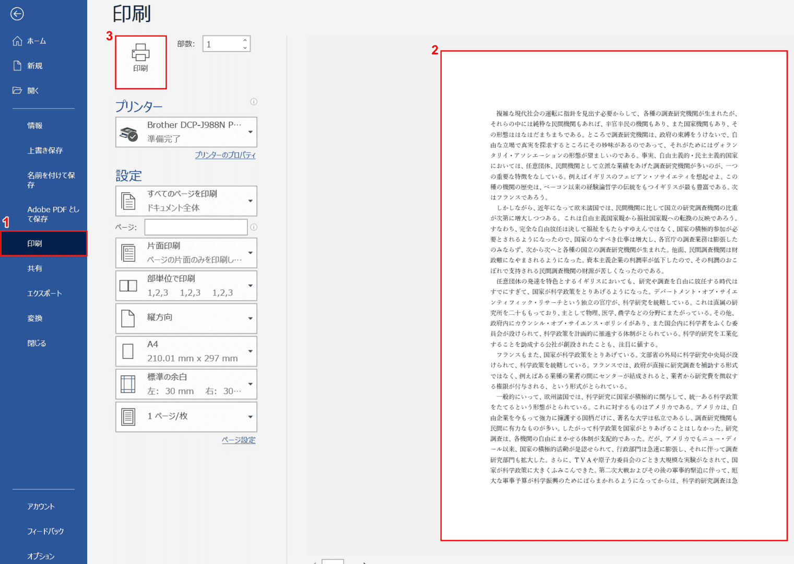794x564 pixels.
Task: Click the one-sided print icon
Action: coord(128,253)
